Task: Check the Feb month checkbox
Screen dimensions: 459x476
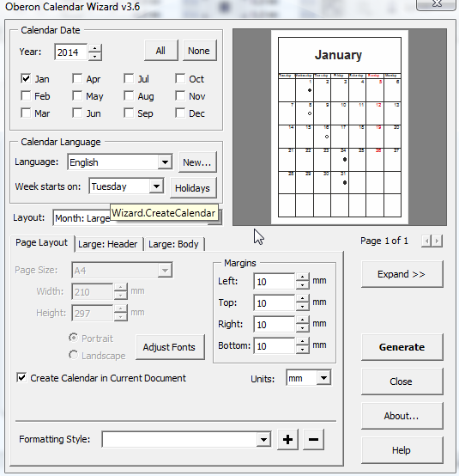Action: pyautogui.click(x=26, y=96)
